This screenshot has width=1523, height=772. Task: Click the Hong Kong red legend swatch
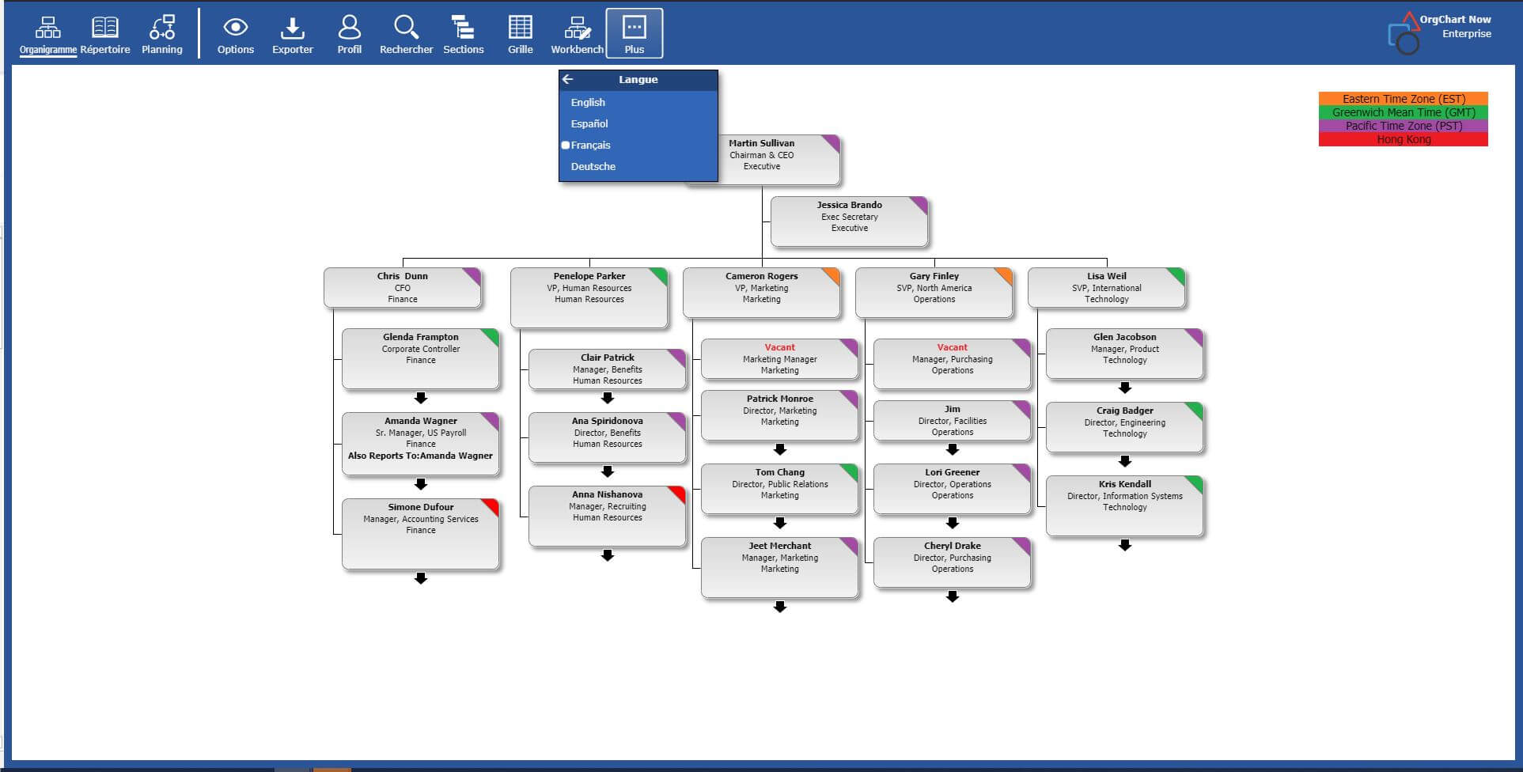(x=1403, y=140)
